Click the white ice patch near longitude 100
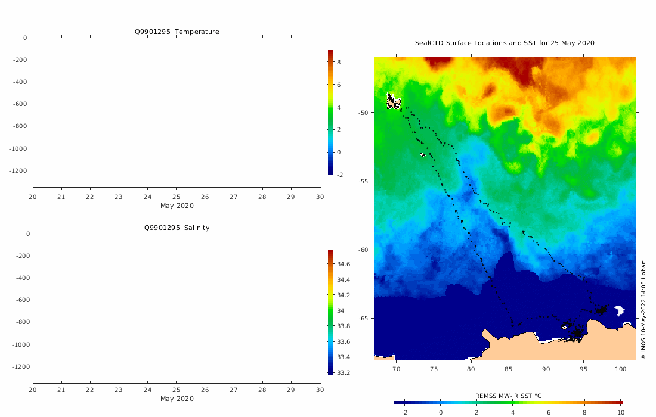This screenshot has height=417, width=656. point(619,310)
